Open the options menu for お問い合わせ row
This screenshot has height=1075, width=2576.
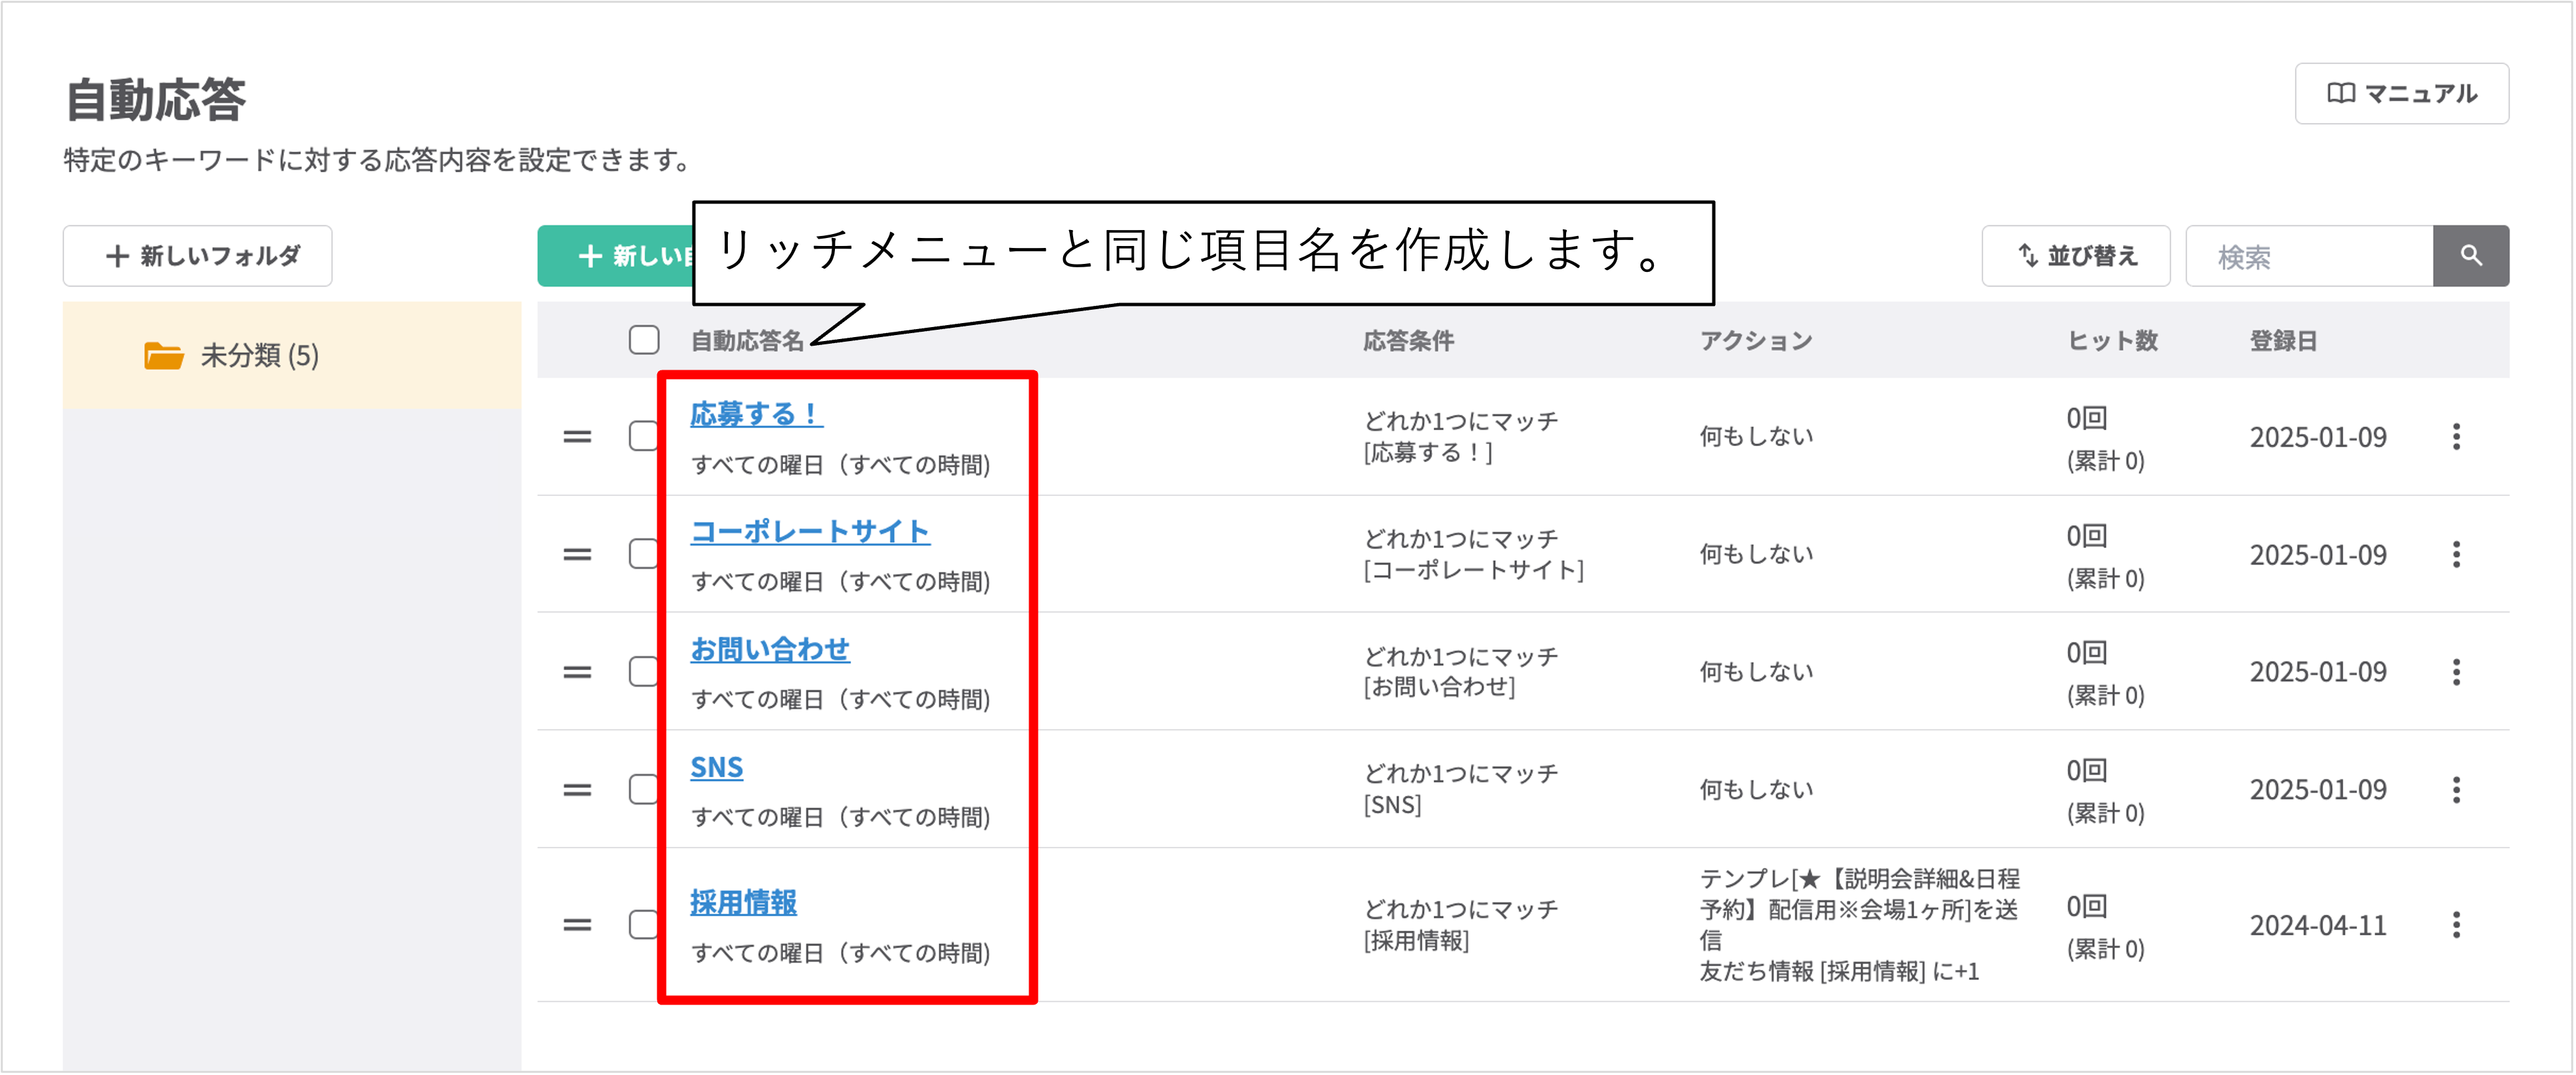[x=2458, y=671]
